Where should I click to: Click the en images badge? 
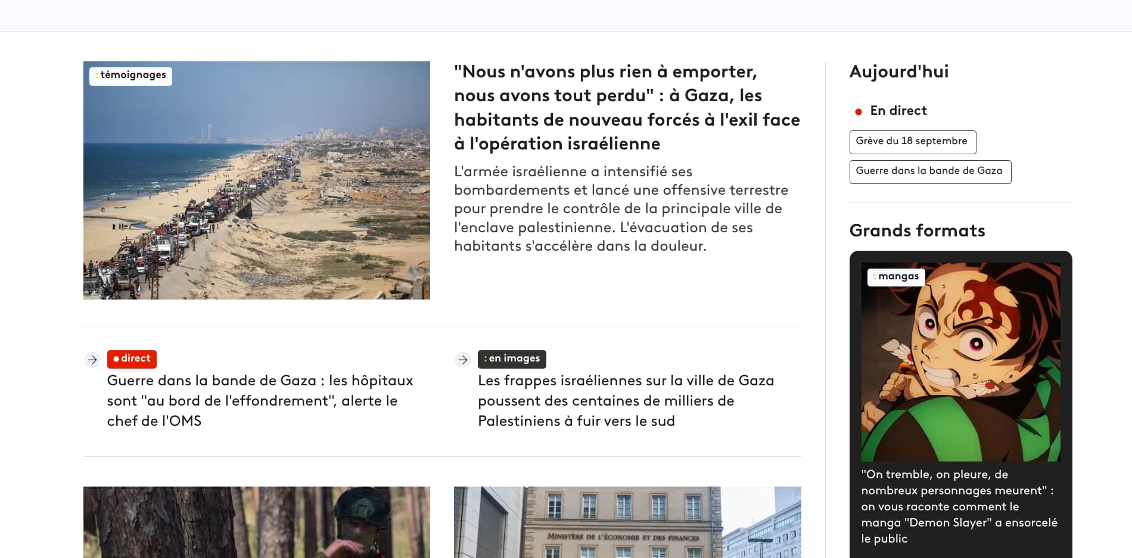pos(512,359)
